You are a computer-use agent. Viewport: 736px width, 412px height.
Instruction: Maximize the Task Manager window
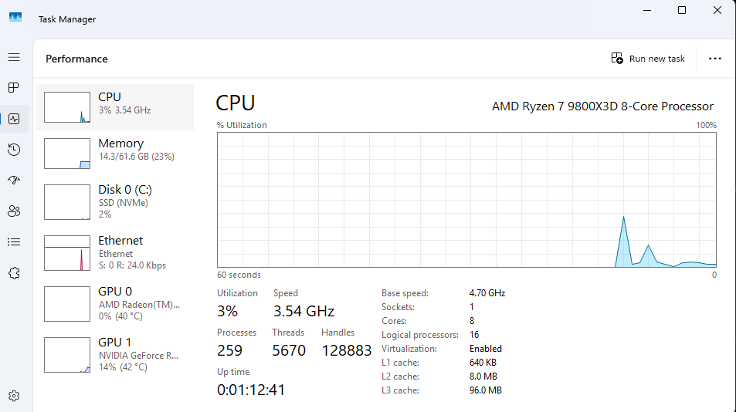[682, 10]
